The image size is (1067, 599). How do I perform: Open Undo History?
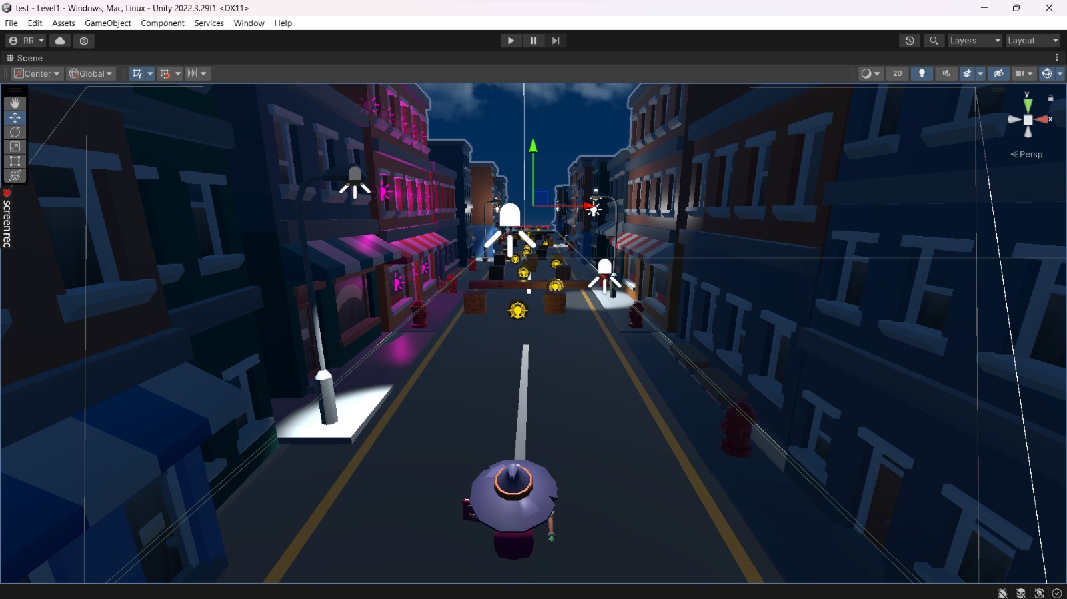tap(910, 41)
